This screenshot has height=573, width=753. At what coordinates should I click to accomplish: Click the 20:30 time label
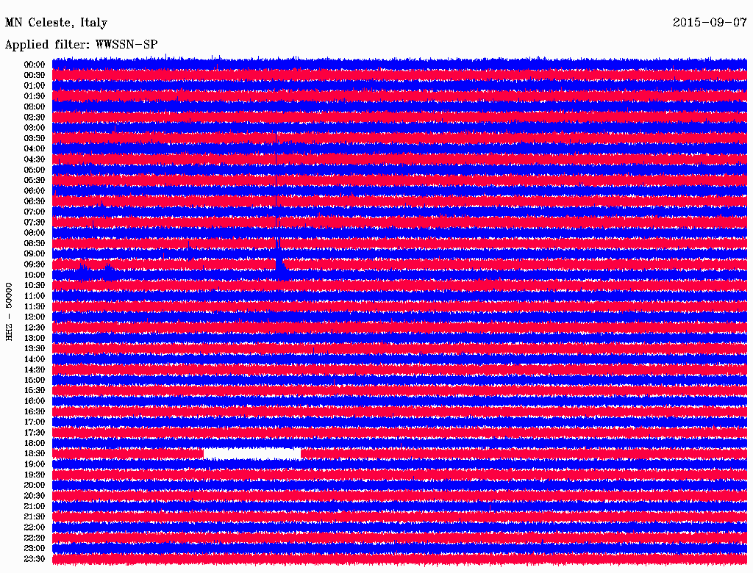point(35,496)
